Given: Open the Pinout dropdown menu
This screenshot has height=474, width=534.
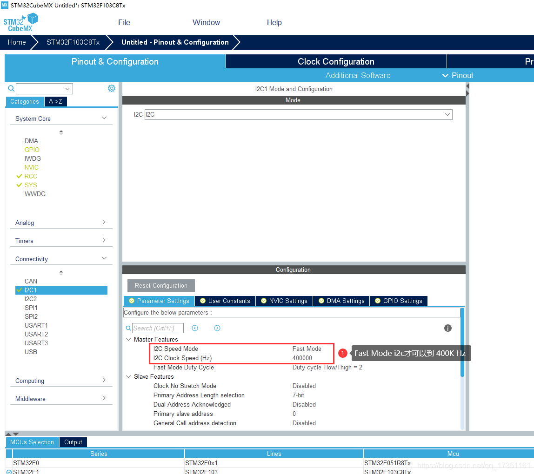Looking at the screenshot, I should pos(458,76).
